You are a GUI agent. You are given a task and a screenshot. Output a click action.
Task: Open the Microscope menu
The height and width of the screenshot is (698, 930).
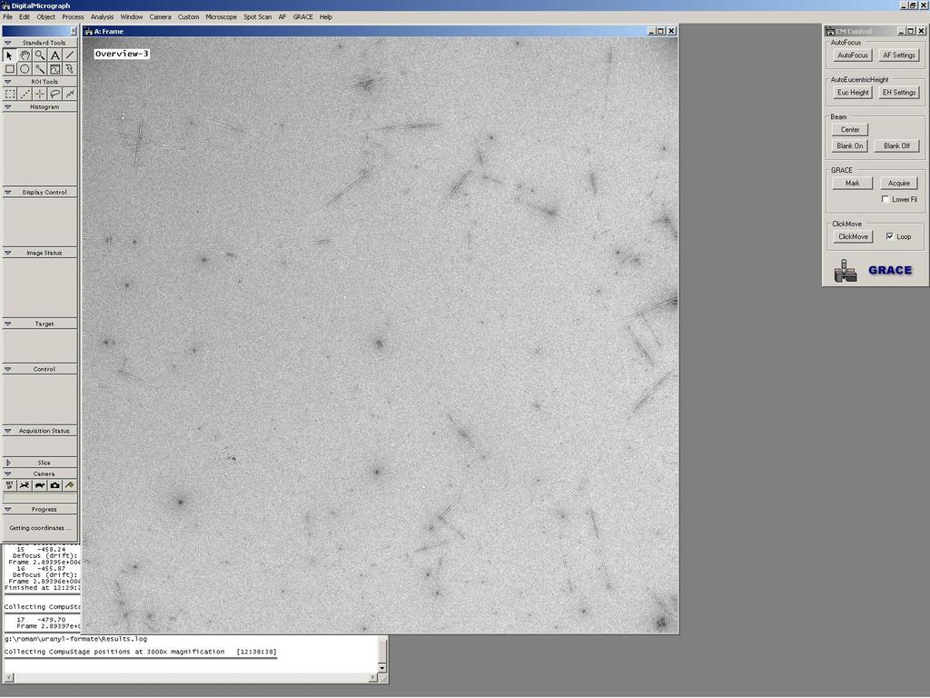coord(222,17)
